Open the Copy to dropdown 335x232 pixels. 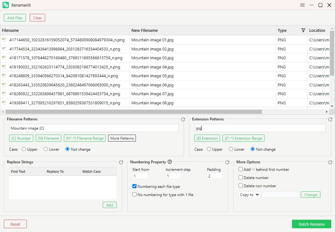click(x=249, y=195)
